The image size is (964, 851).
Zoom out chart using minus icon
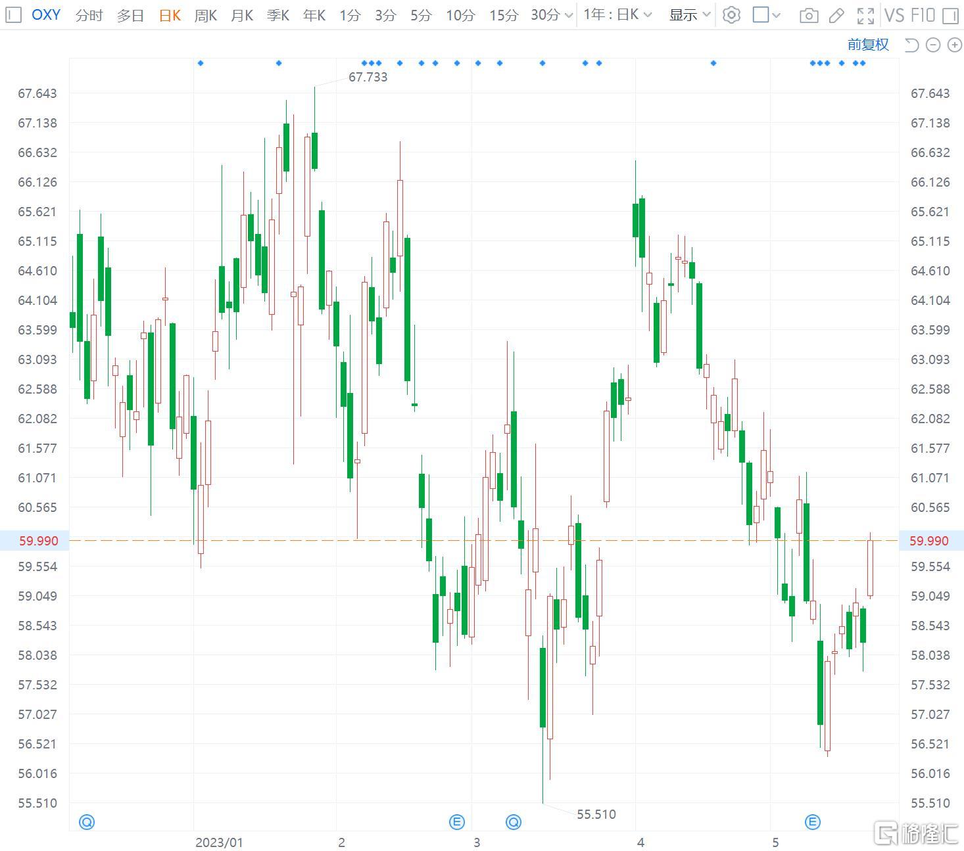933,45
